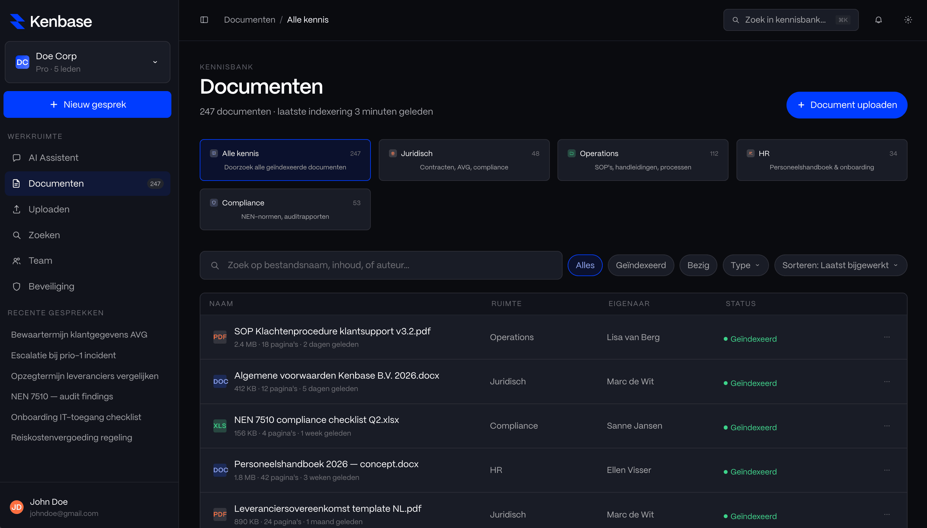Collapse the sidebar with the panel icon

204,19
